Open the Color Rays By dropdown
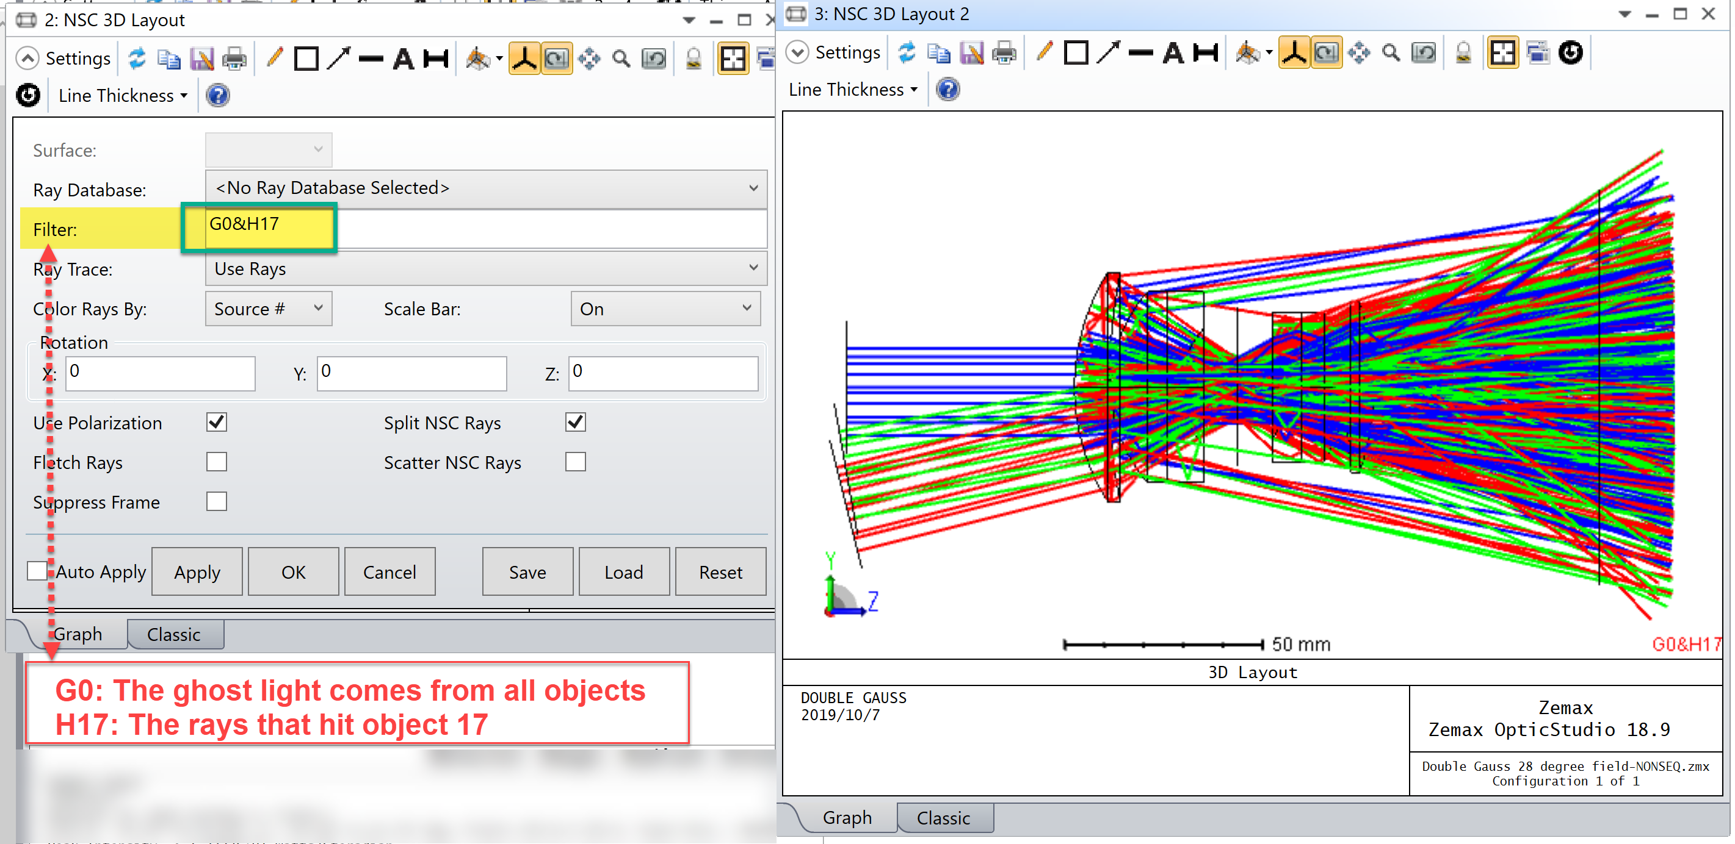This screenshot has height=844, width=1735. (x=268, y=309)
